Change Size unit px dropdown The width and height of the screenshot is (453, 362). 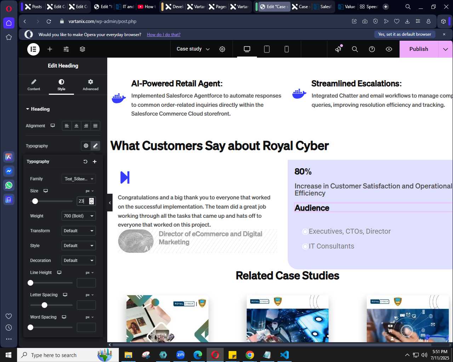coord(90,191)
